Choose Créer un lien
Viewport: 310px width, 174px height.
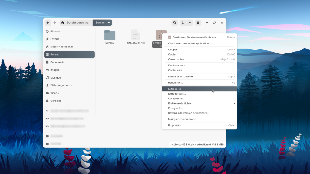(x=200, y=60)
